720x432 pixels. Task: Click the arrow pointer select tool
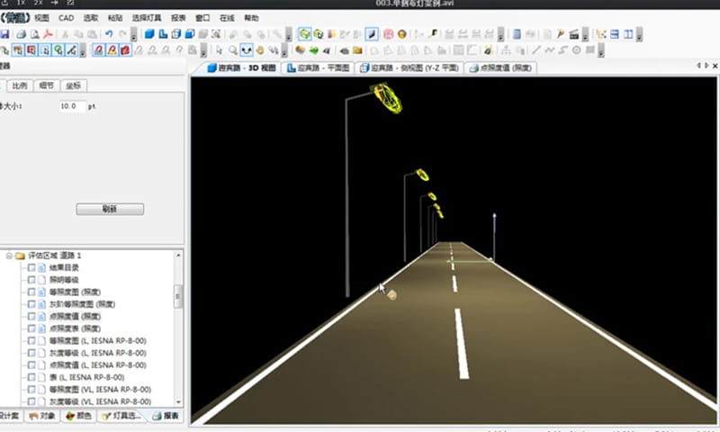(219, 50)
